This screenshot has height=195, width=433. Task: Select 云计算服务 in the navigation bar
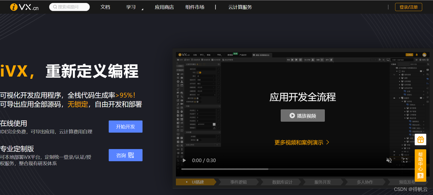240,7
